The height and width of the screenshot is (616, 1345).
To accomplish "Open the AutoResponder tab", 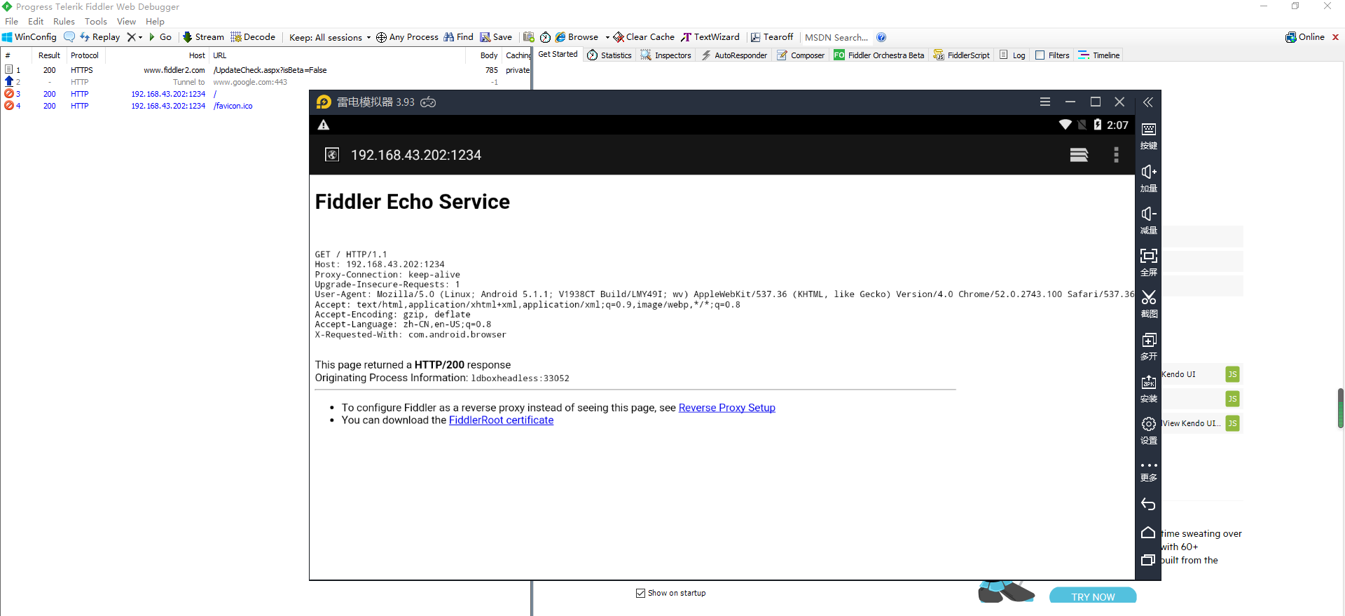I will tap(734, 55).
